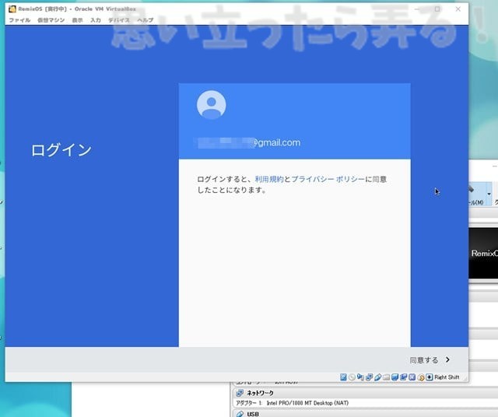
Task: Open the 仮想マシン menu
Action: click(51, 20)
